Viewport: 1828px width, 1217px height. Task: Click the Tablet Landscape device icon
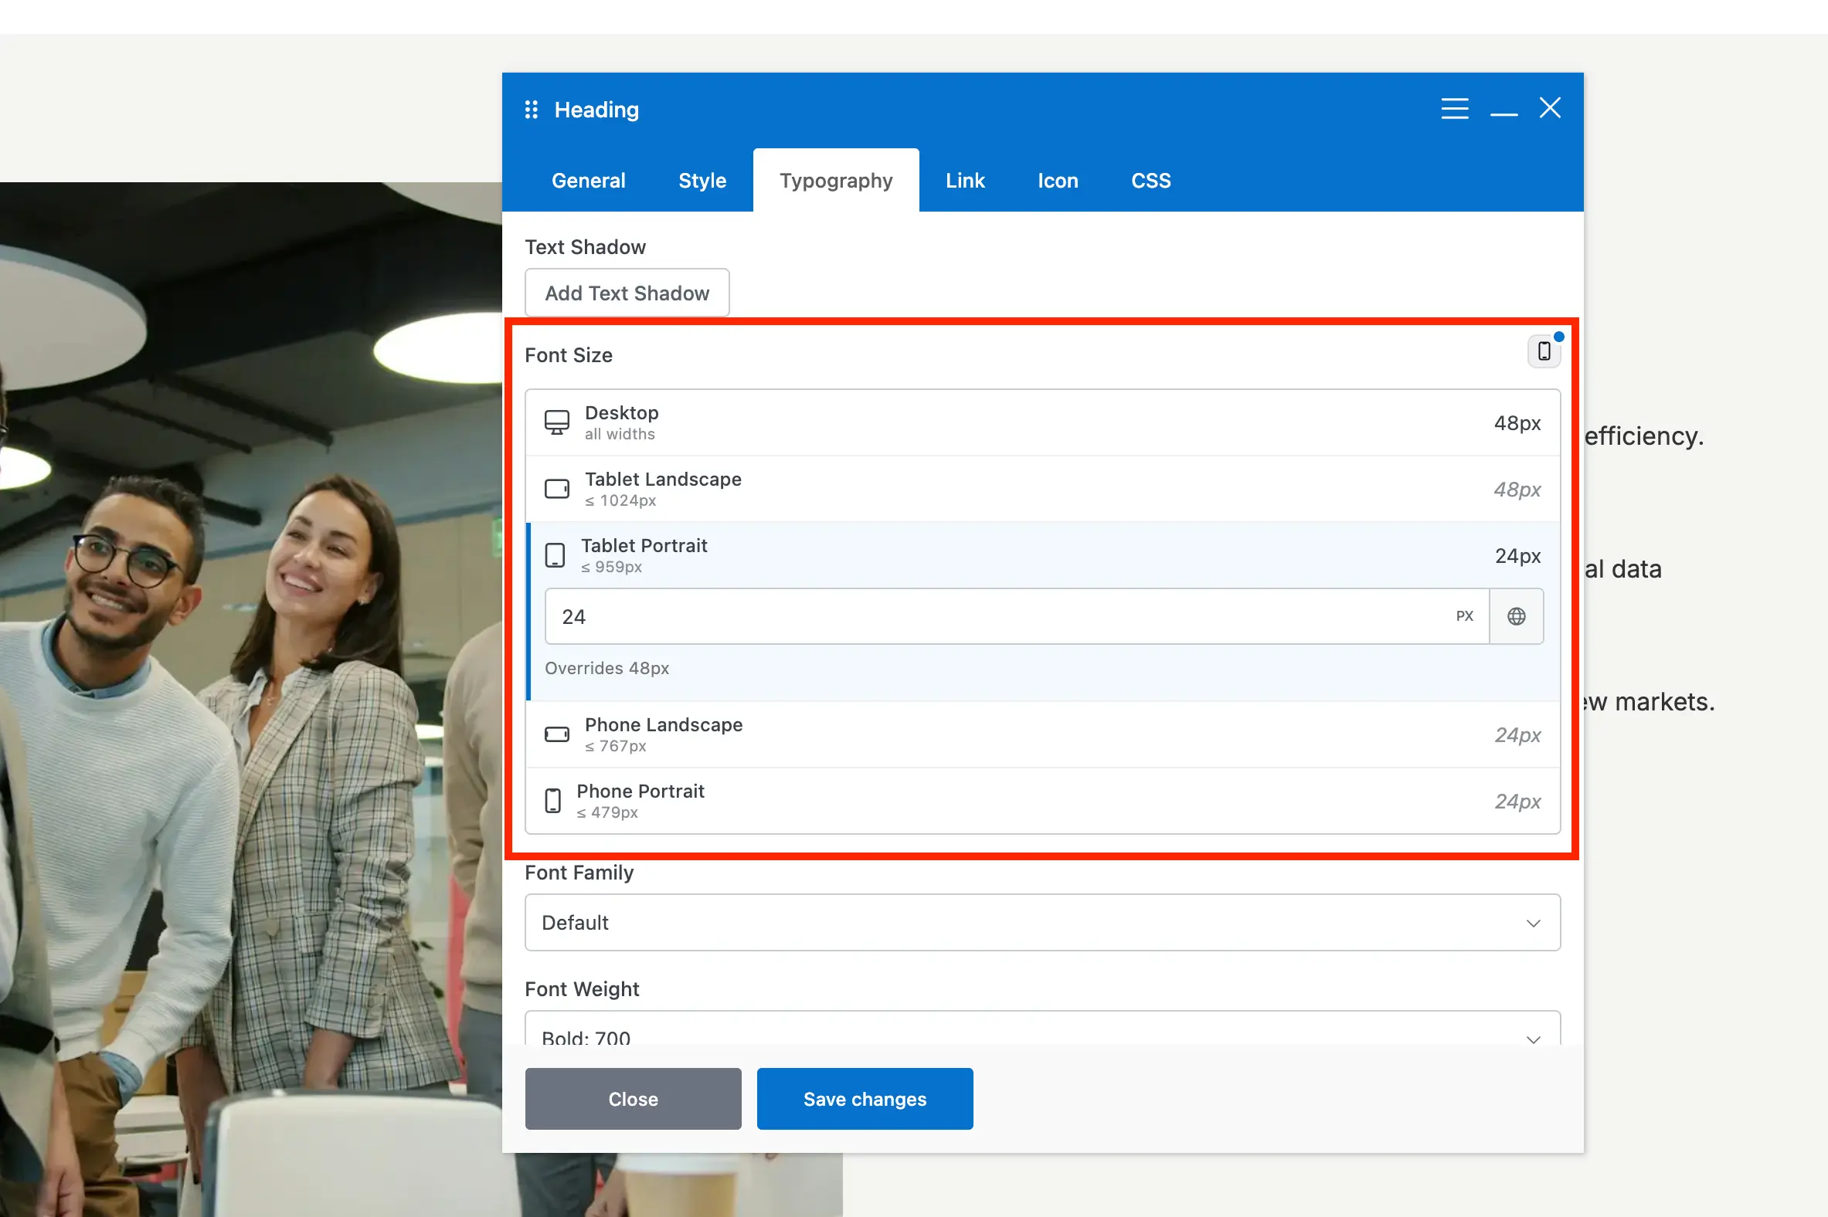557,489
